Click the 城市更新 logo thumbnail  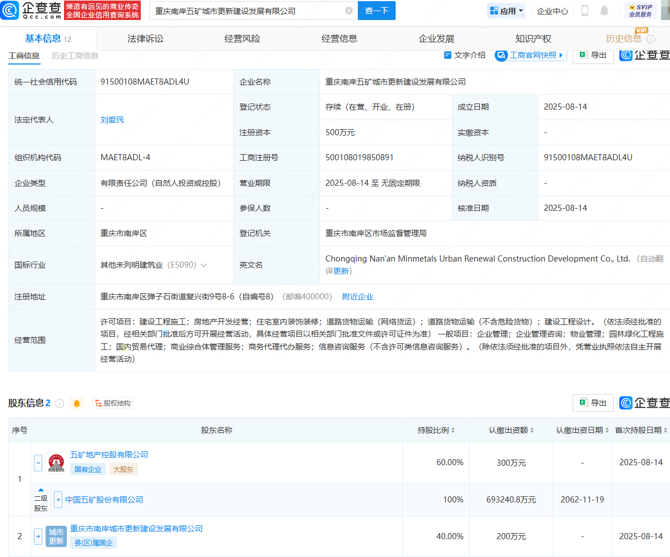coord(56,536)
